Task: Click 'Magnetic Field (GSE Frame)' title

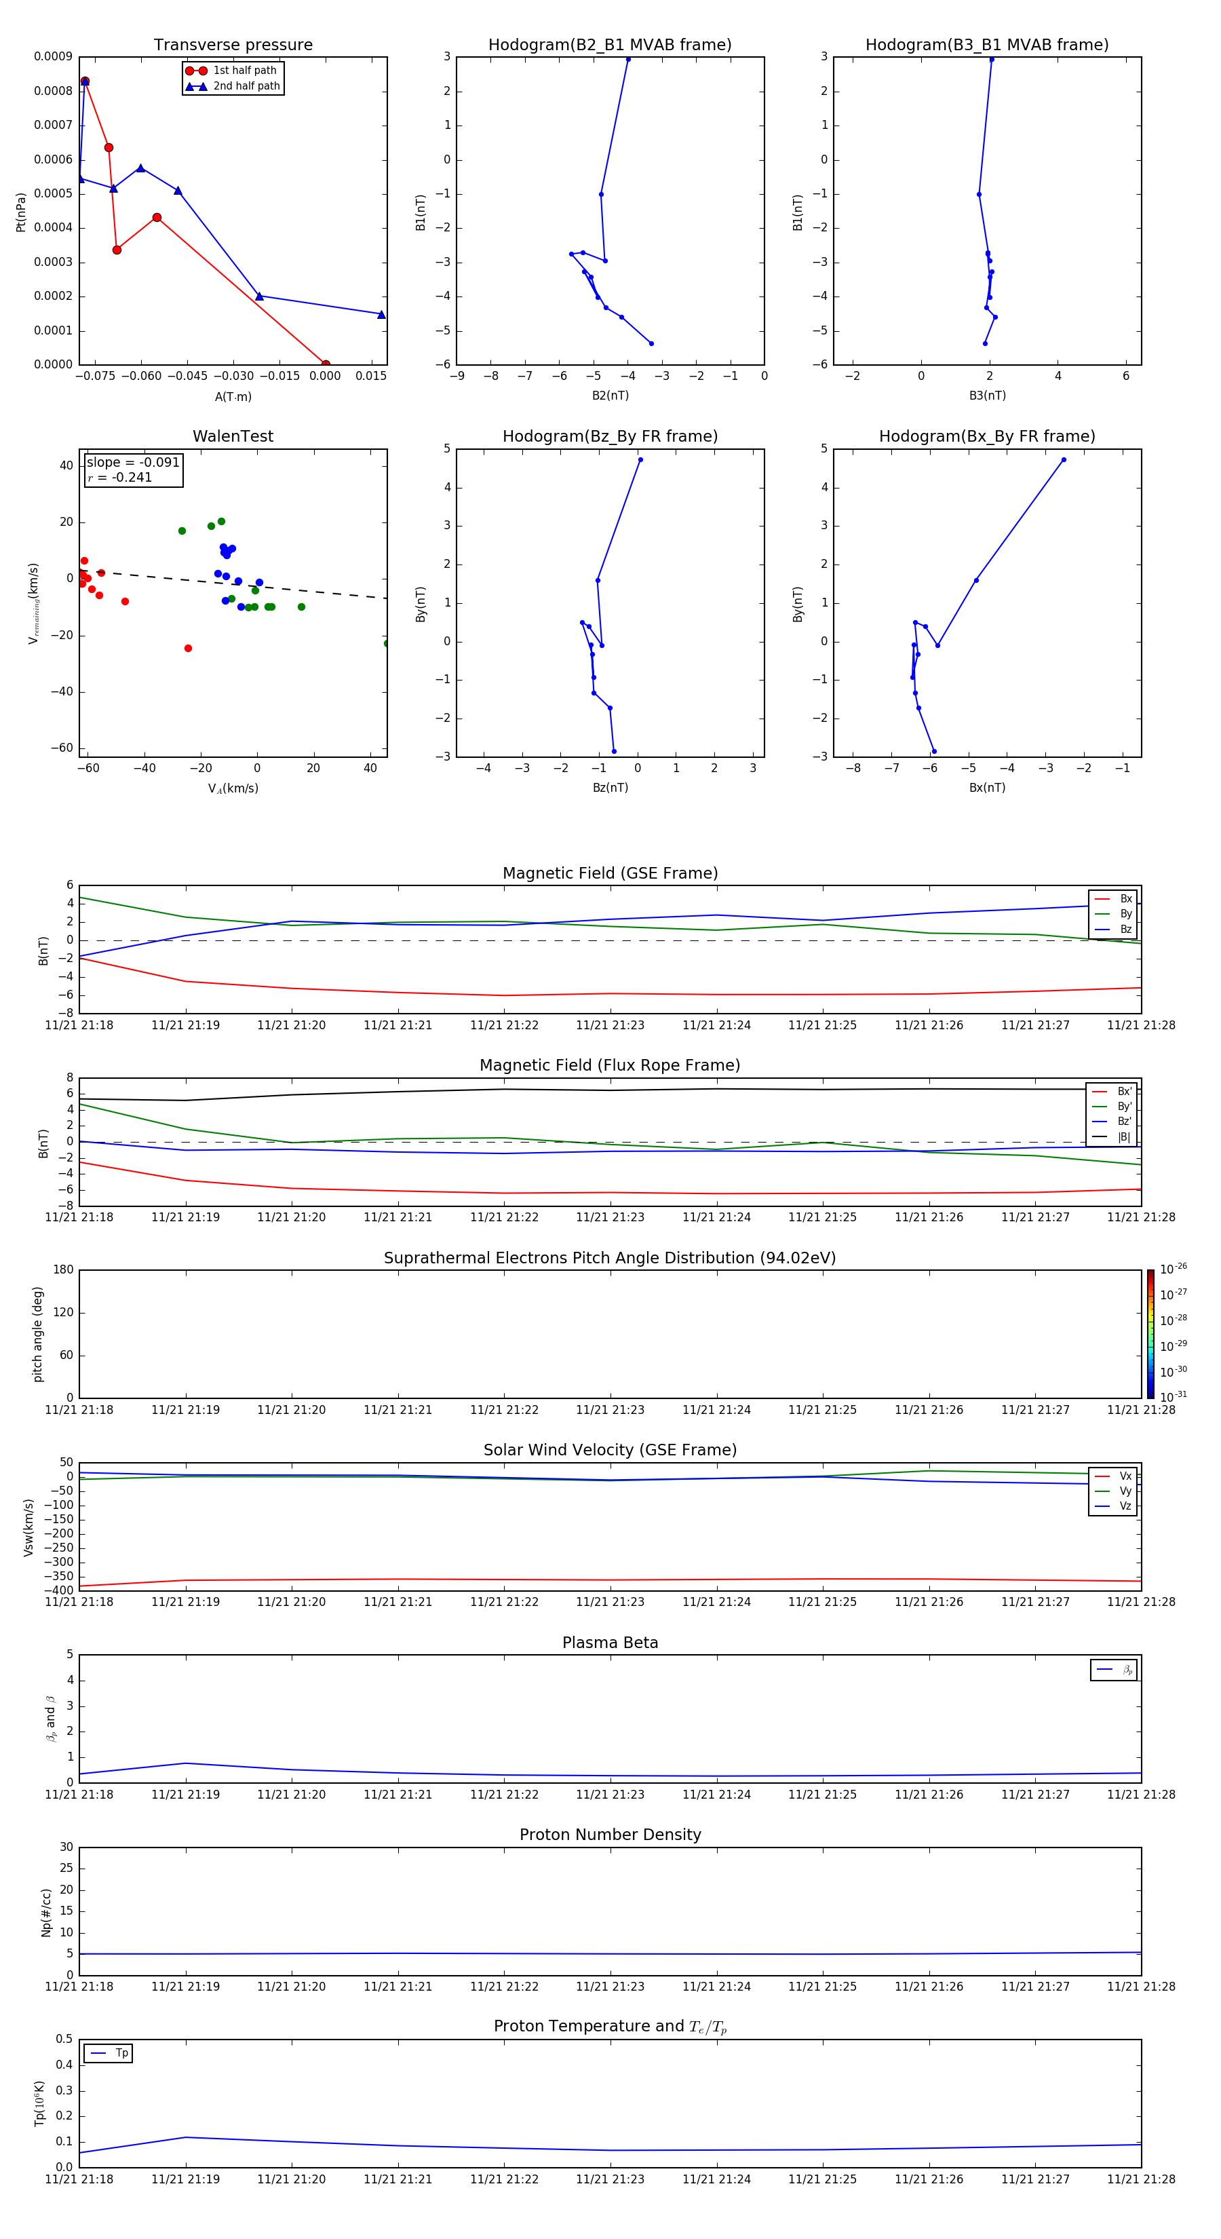Action: (610, 873)
